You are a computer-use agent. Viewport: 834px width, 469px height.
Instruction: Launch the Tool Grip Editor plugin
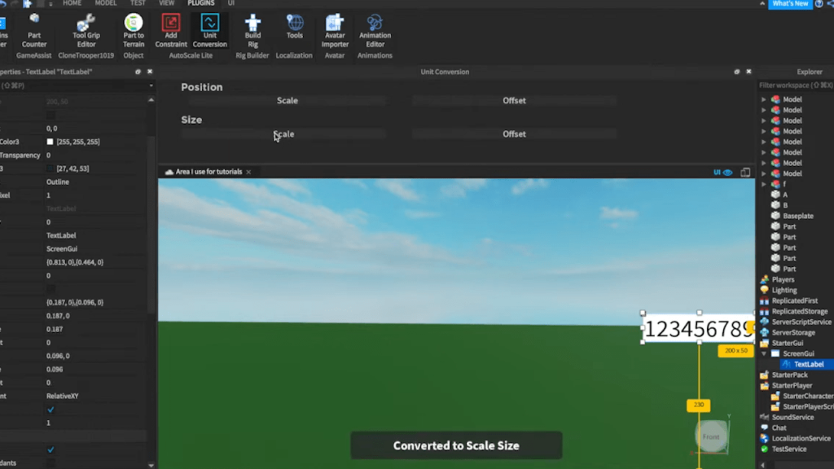pyautogui.click(x=86, y=31)
